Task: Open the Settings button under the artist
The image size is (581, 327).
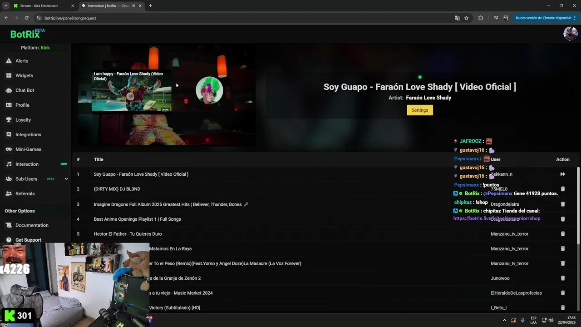Action: click(x=420, y=110)
